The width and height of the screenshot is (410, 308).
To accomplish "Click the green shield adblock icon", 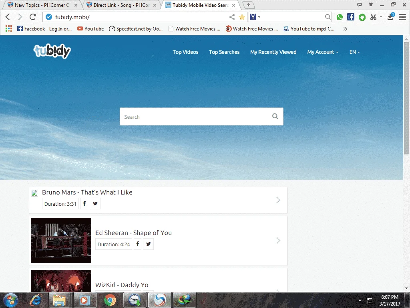I will click(362, 17).
